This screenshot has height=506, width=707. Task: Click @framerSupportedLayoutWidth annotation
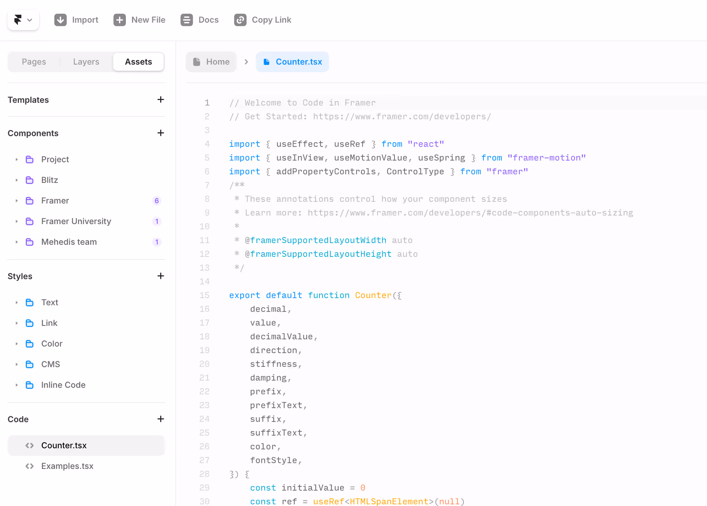tap(316, 241)
